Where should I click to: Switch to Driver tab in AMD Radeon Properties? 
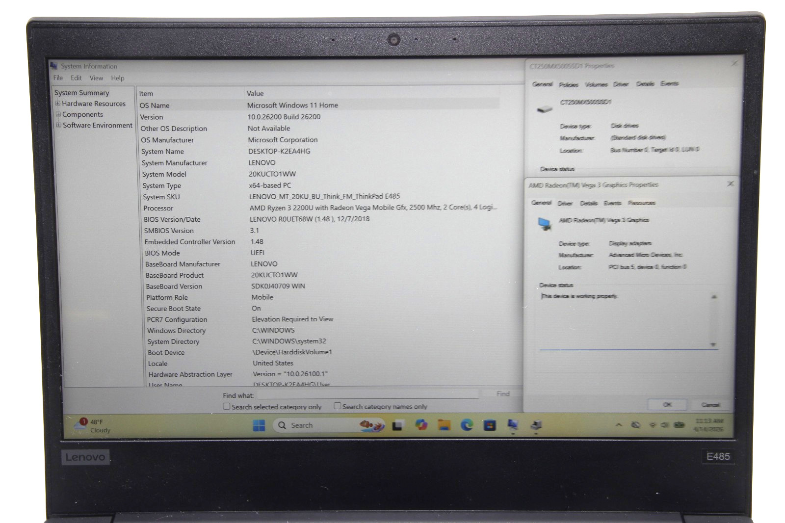tap(565, 203)
